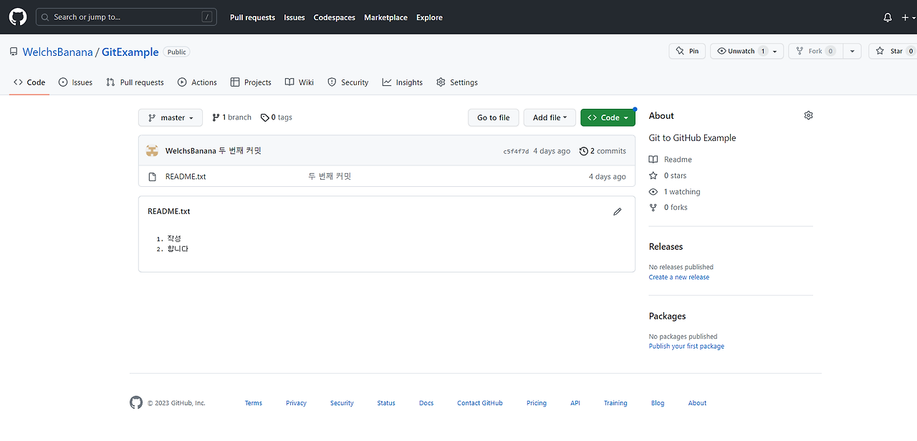Expand the master branch selector

click(171, 117)
